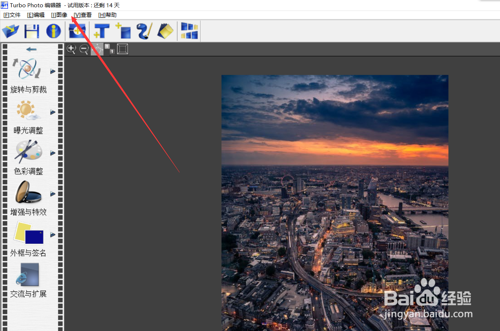Expand the 外框与签名 submenu arrow
The height and width of the screenshot is (331, 500).
pos(53,235)
